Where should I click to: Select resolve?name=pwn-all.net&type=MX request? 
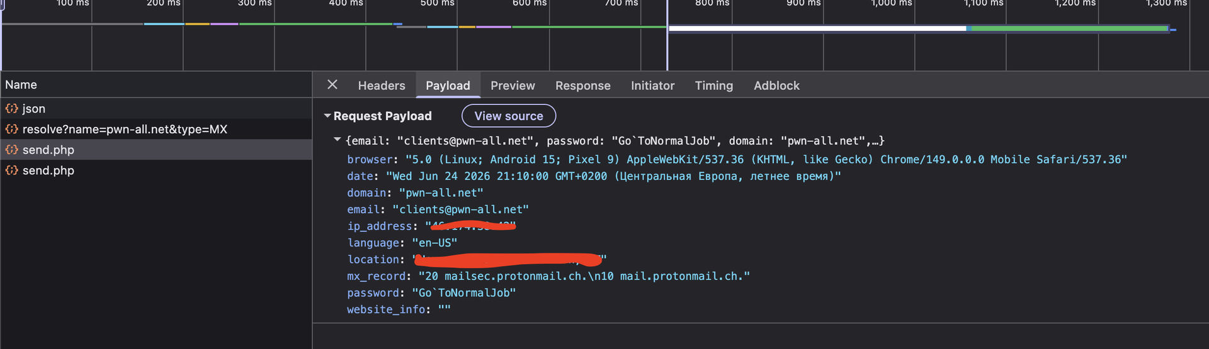(x=156, y=129)
